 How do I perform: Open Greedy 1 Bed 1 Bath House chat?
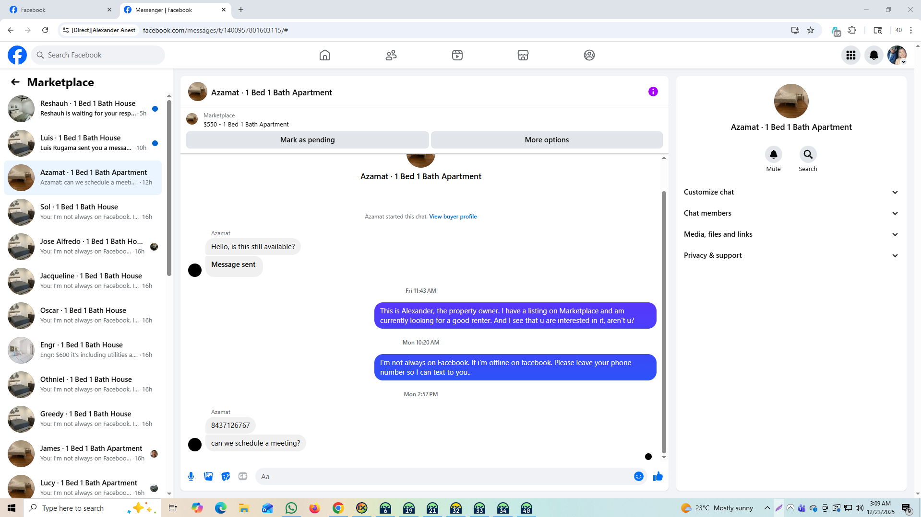tap(83, 419)
